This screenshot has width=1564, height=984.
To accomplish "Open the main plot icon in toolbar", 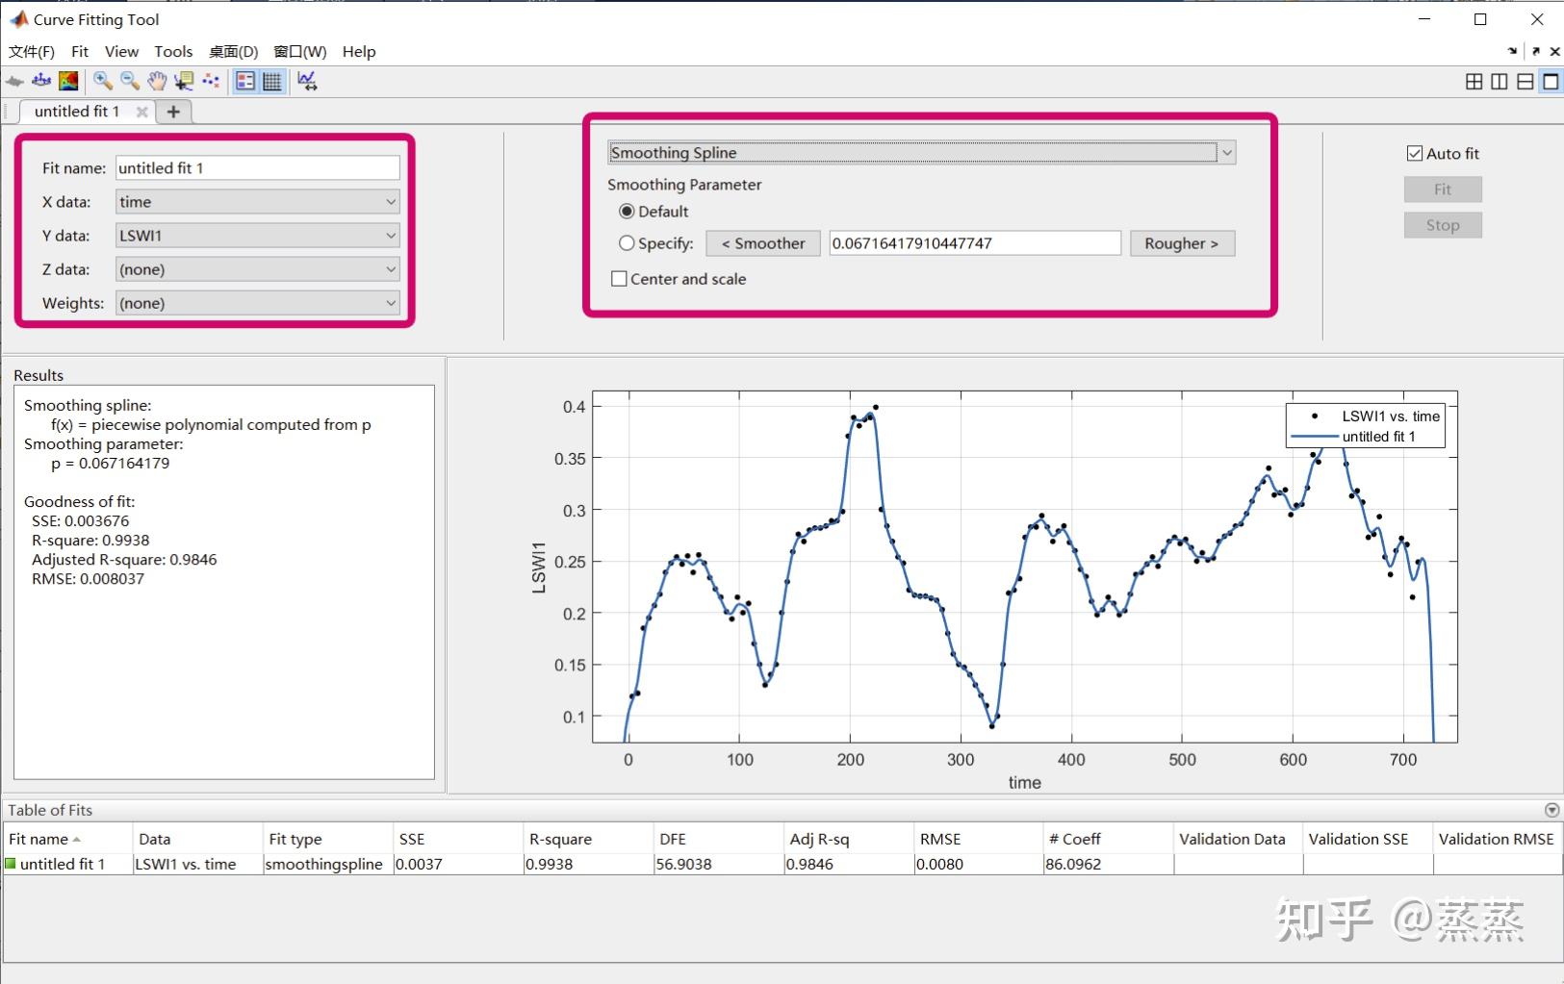I will [x=14, y=82].
